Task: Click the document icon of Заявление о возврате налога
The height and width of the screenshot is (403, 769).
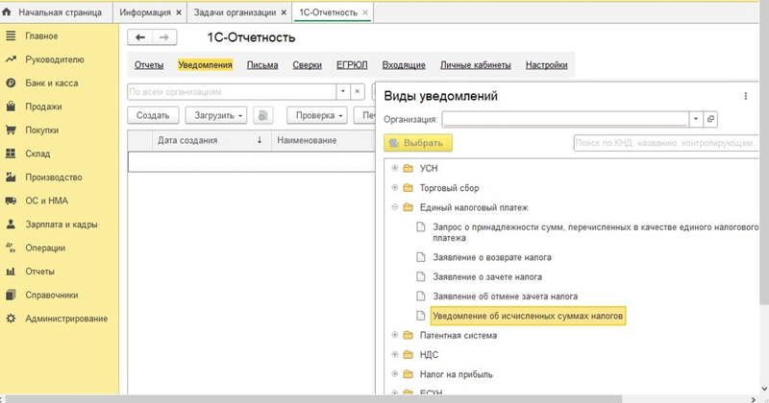Action: pyautogui.click(x=420, y=257)
